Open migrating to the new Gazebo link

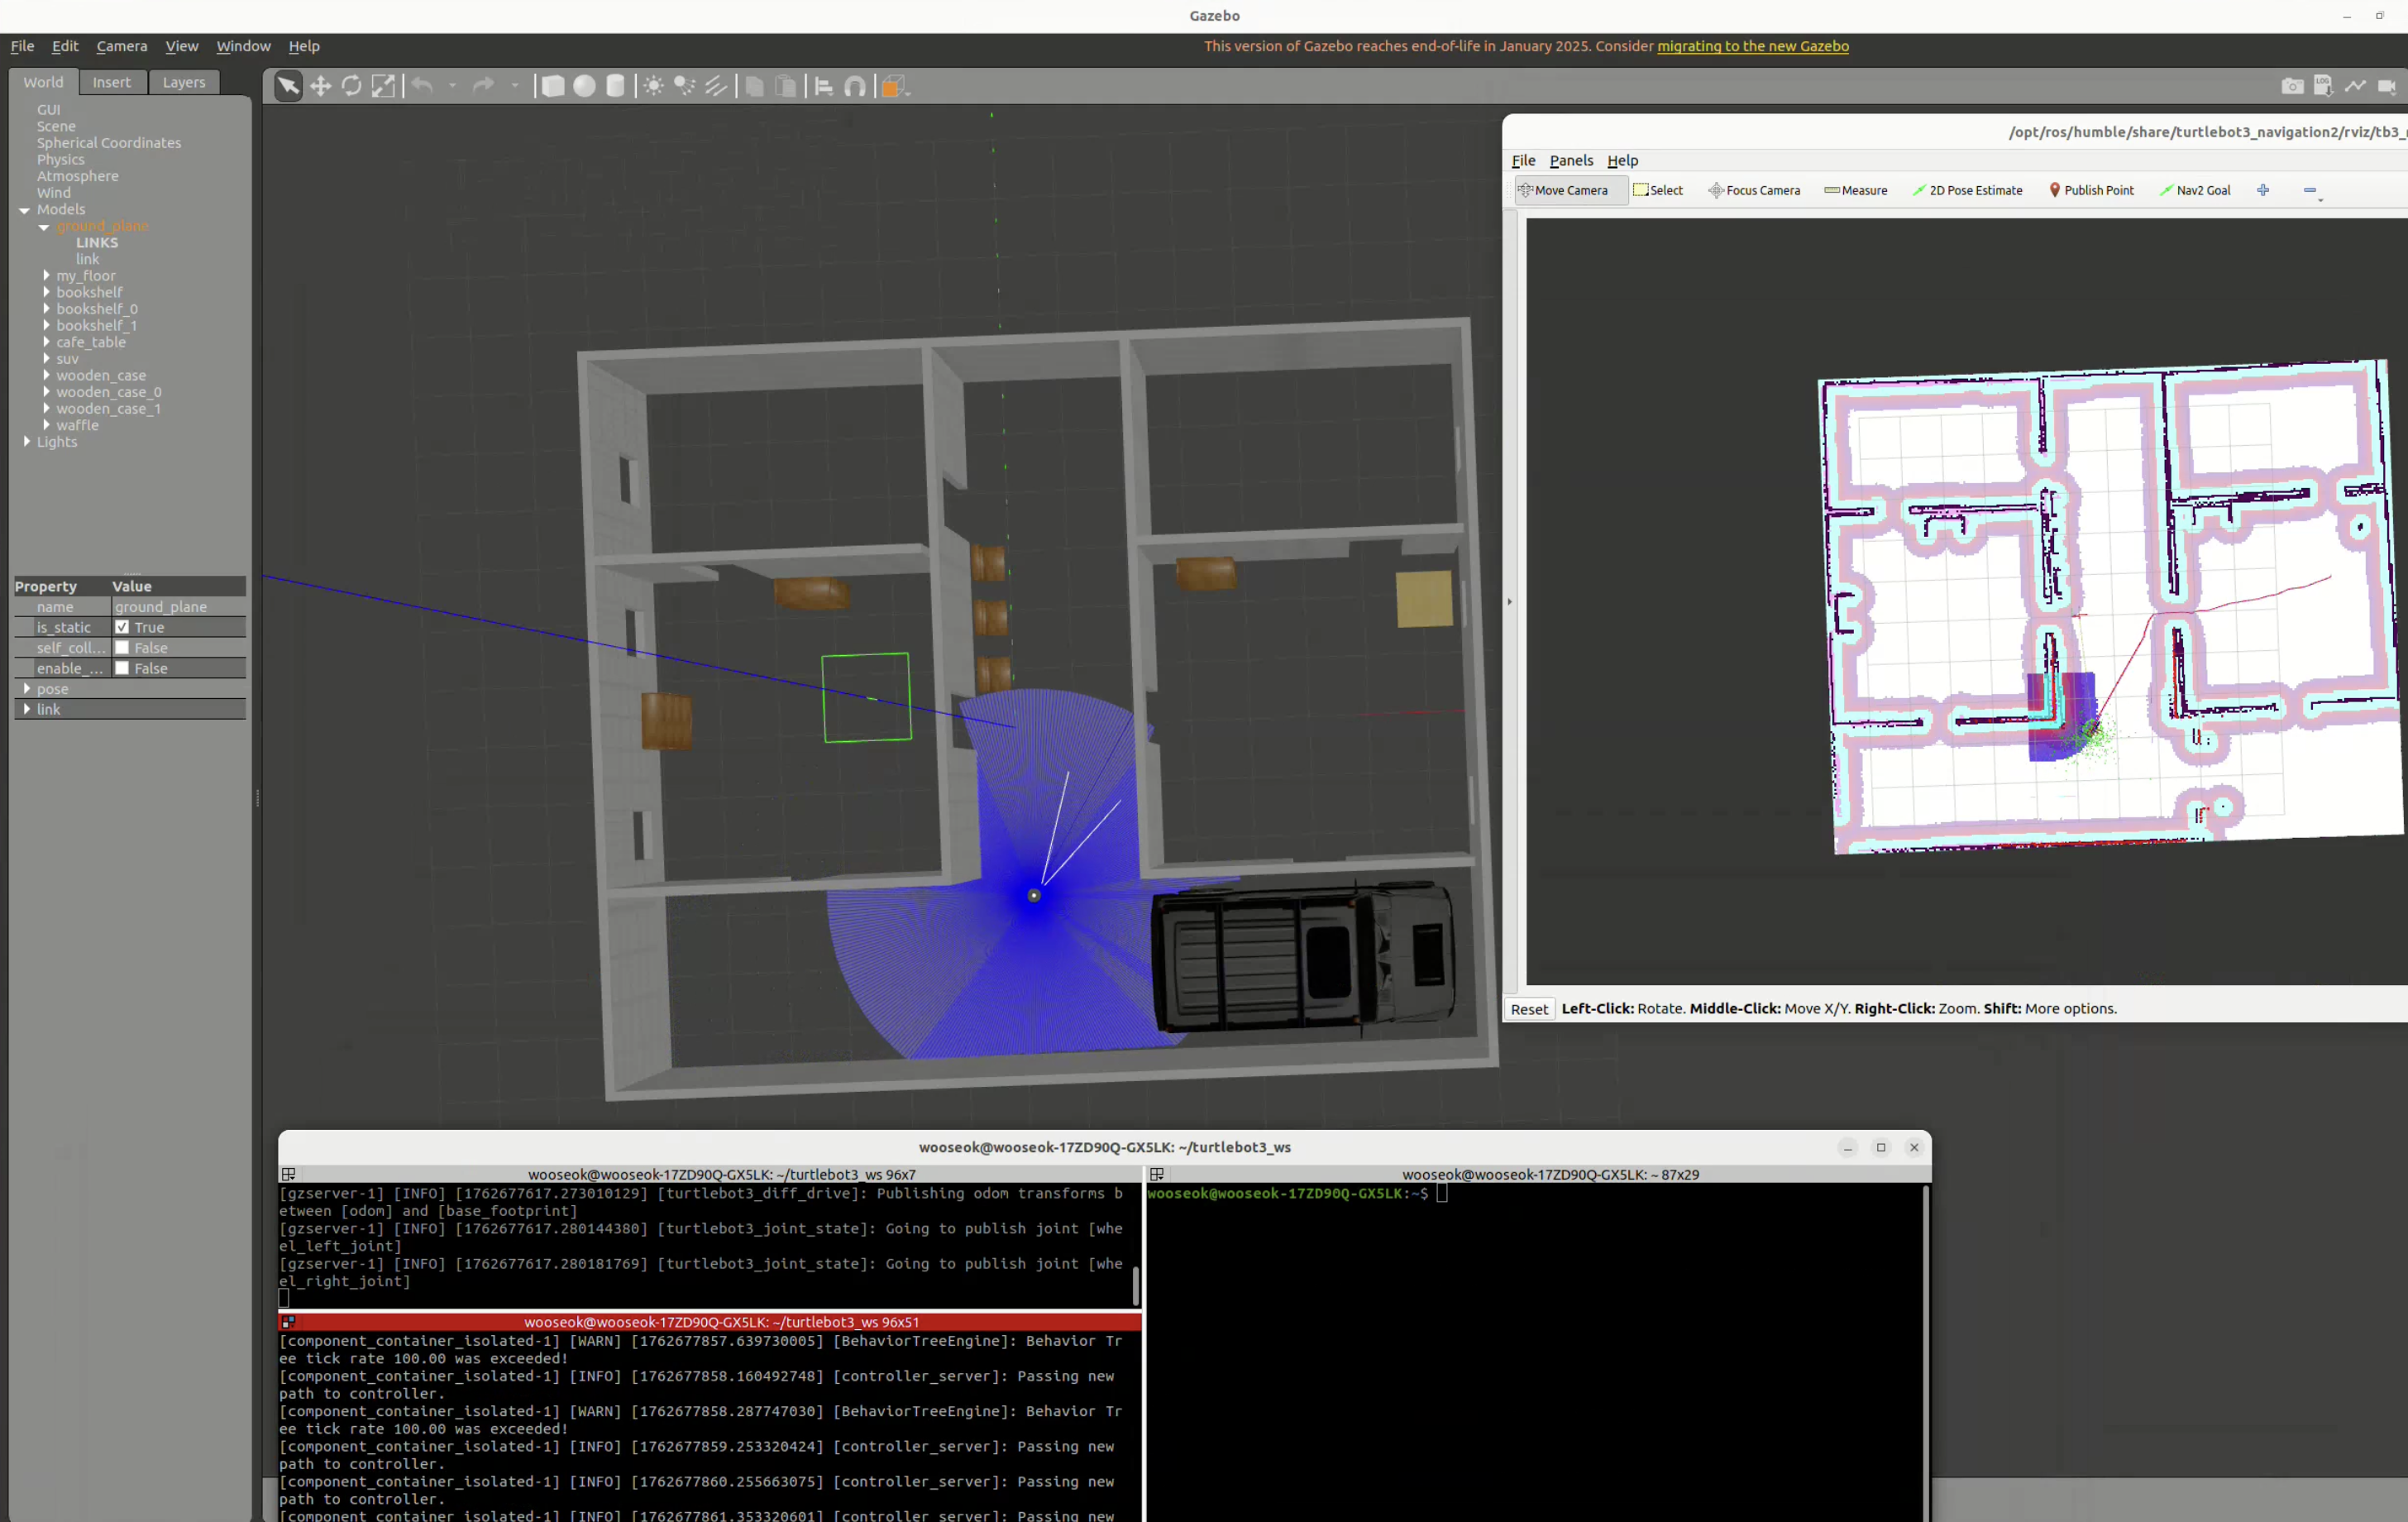(x=1753, y=46)
